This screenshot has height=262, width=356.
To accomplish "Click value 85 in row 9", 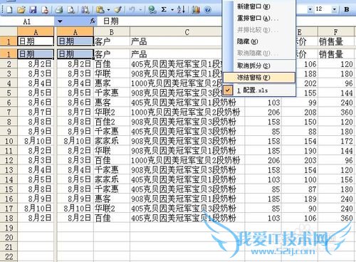I will click(263, 132).
